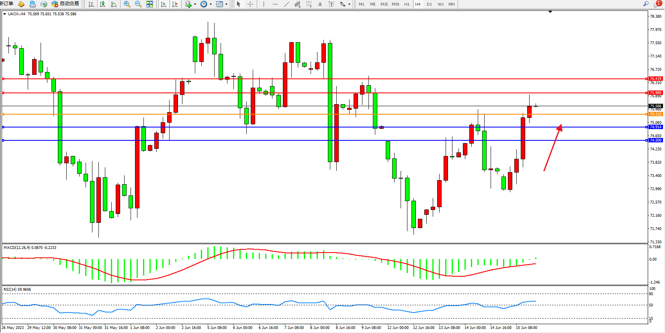Click the zoom in magnifier icon

pos(127,4)
